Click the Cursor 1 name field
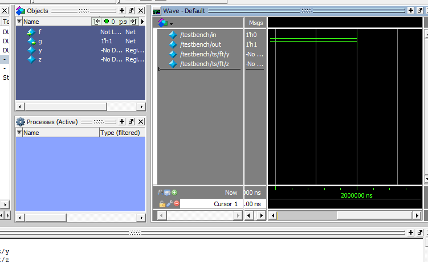The width and height of the screenshot is (428, 262). [211, 204]
